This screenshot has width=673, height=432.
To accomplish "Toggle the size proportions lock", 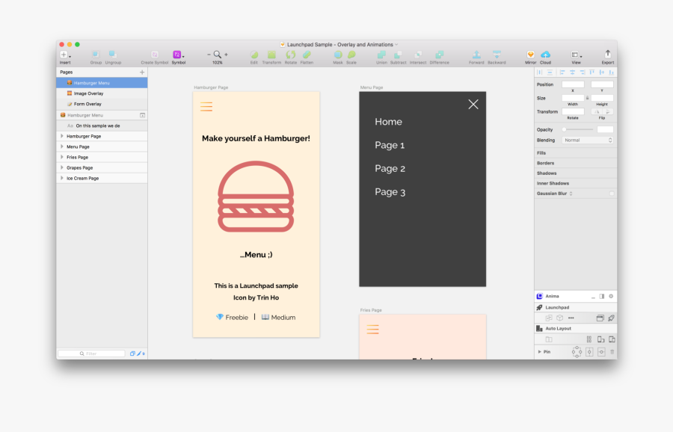I will pyautogui.click(x=588, y=98).
